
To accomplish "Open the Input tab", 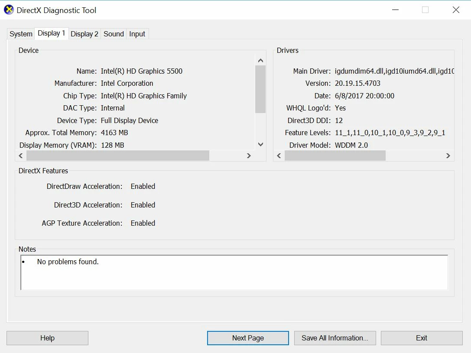I will pyautogui.click(x=137, y=34).
